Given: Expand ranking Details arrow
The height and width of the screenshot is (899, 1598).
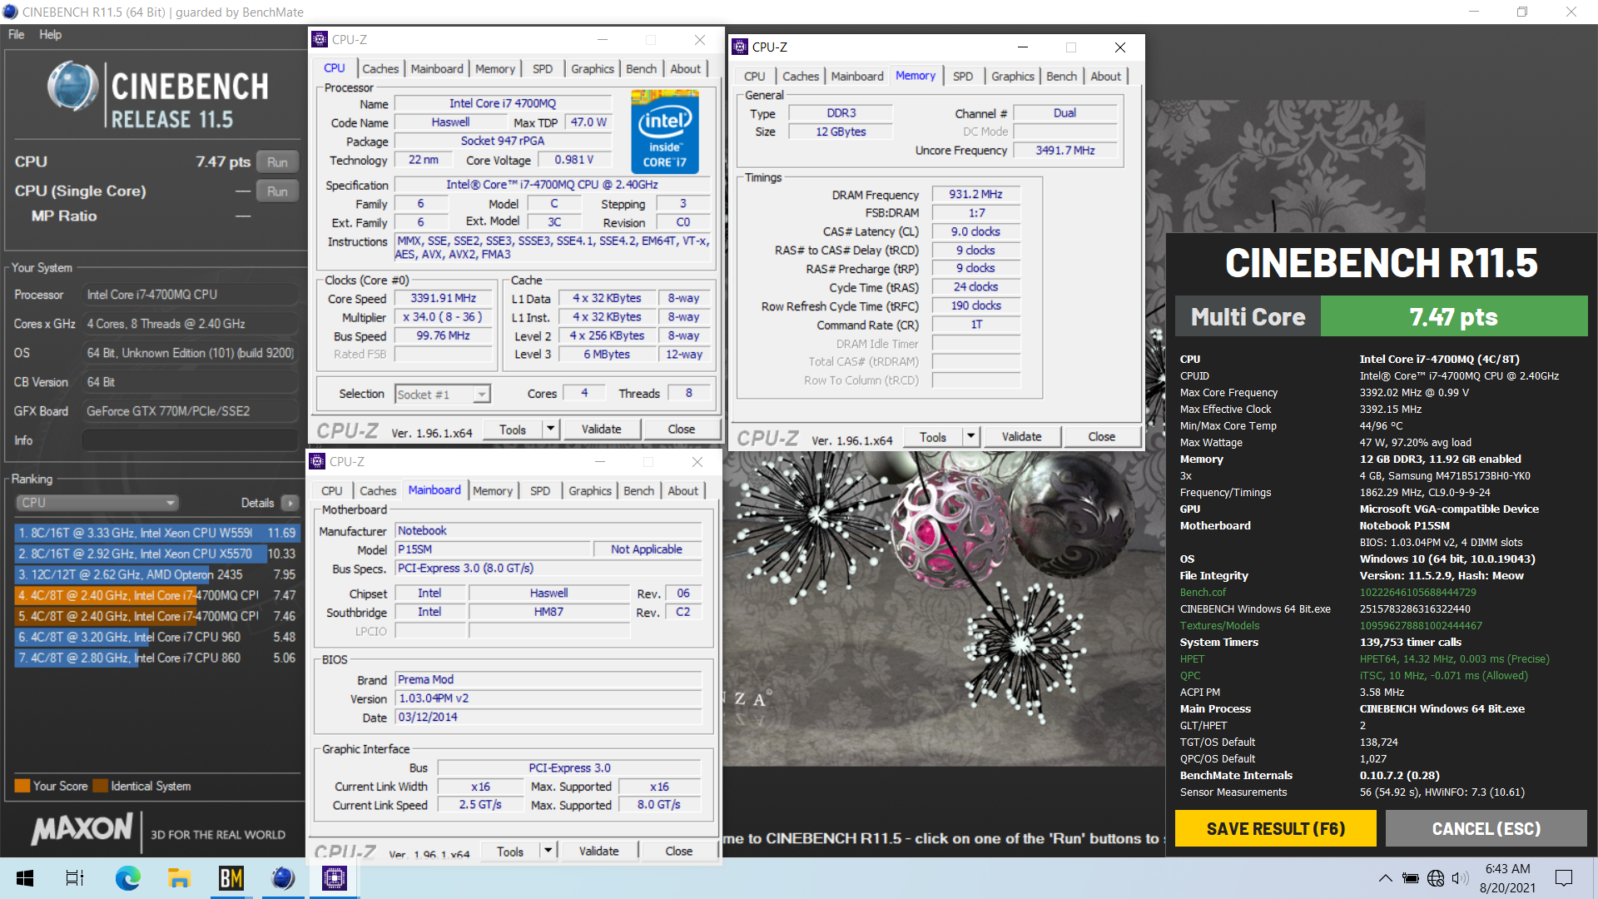Looking at the screenshot, I should coord(290,503).
